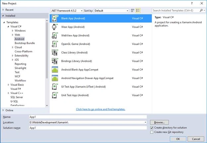Open the .NET Framework 4.5.2 dropdown

coord(67,11)
